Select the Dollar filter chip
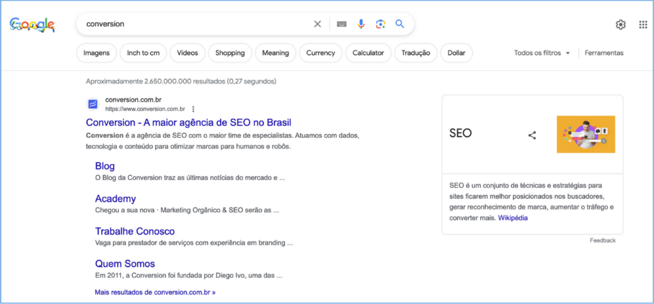 (x=456, y=53)
